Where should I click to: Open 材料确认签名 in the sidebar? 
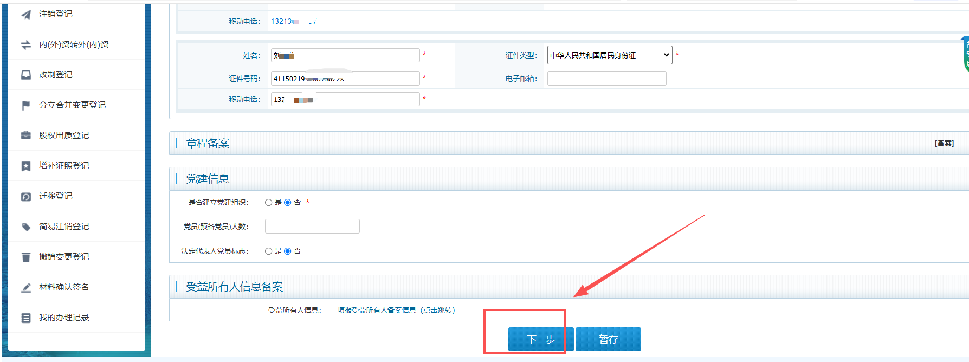(64, 287)
